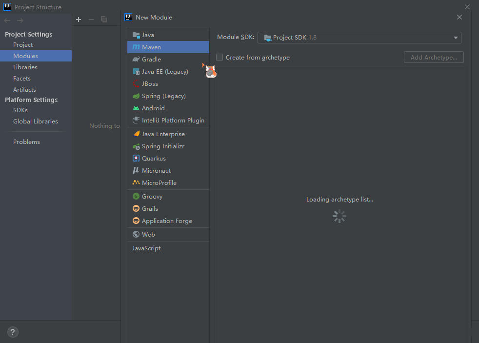Click the Micronaut mu icon

(x=136, y=170)
